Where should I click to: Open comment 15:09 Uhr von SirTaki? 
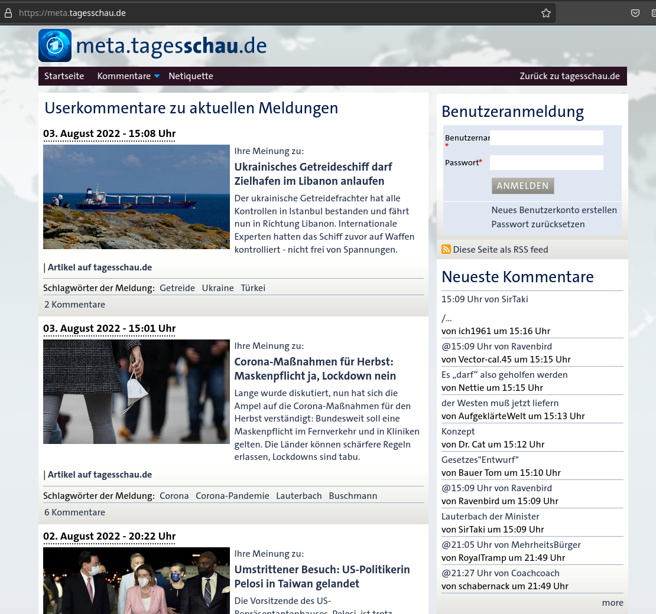[x=485, y=299]
